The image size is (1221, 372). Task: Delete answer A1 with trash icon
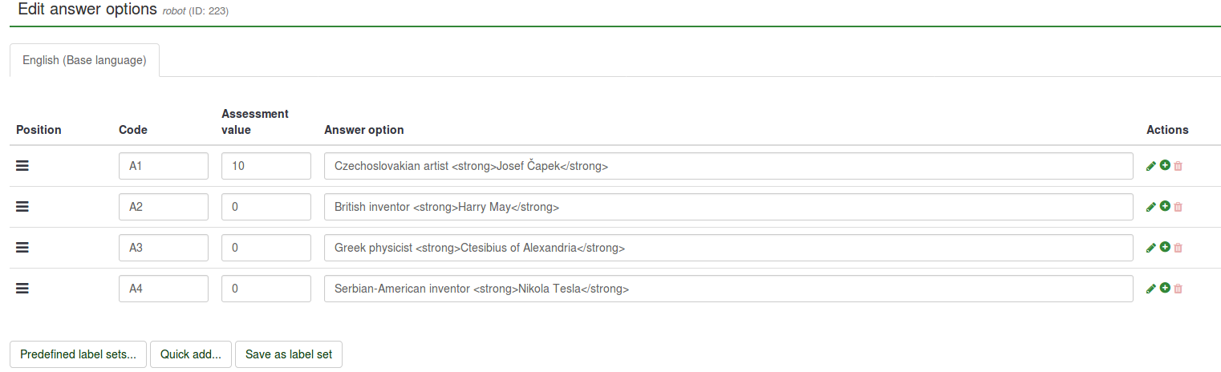(1178, 166)
